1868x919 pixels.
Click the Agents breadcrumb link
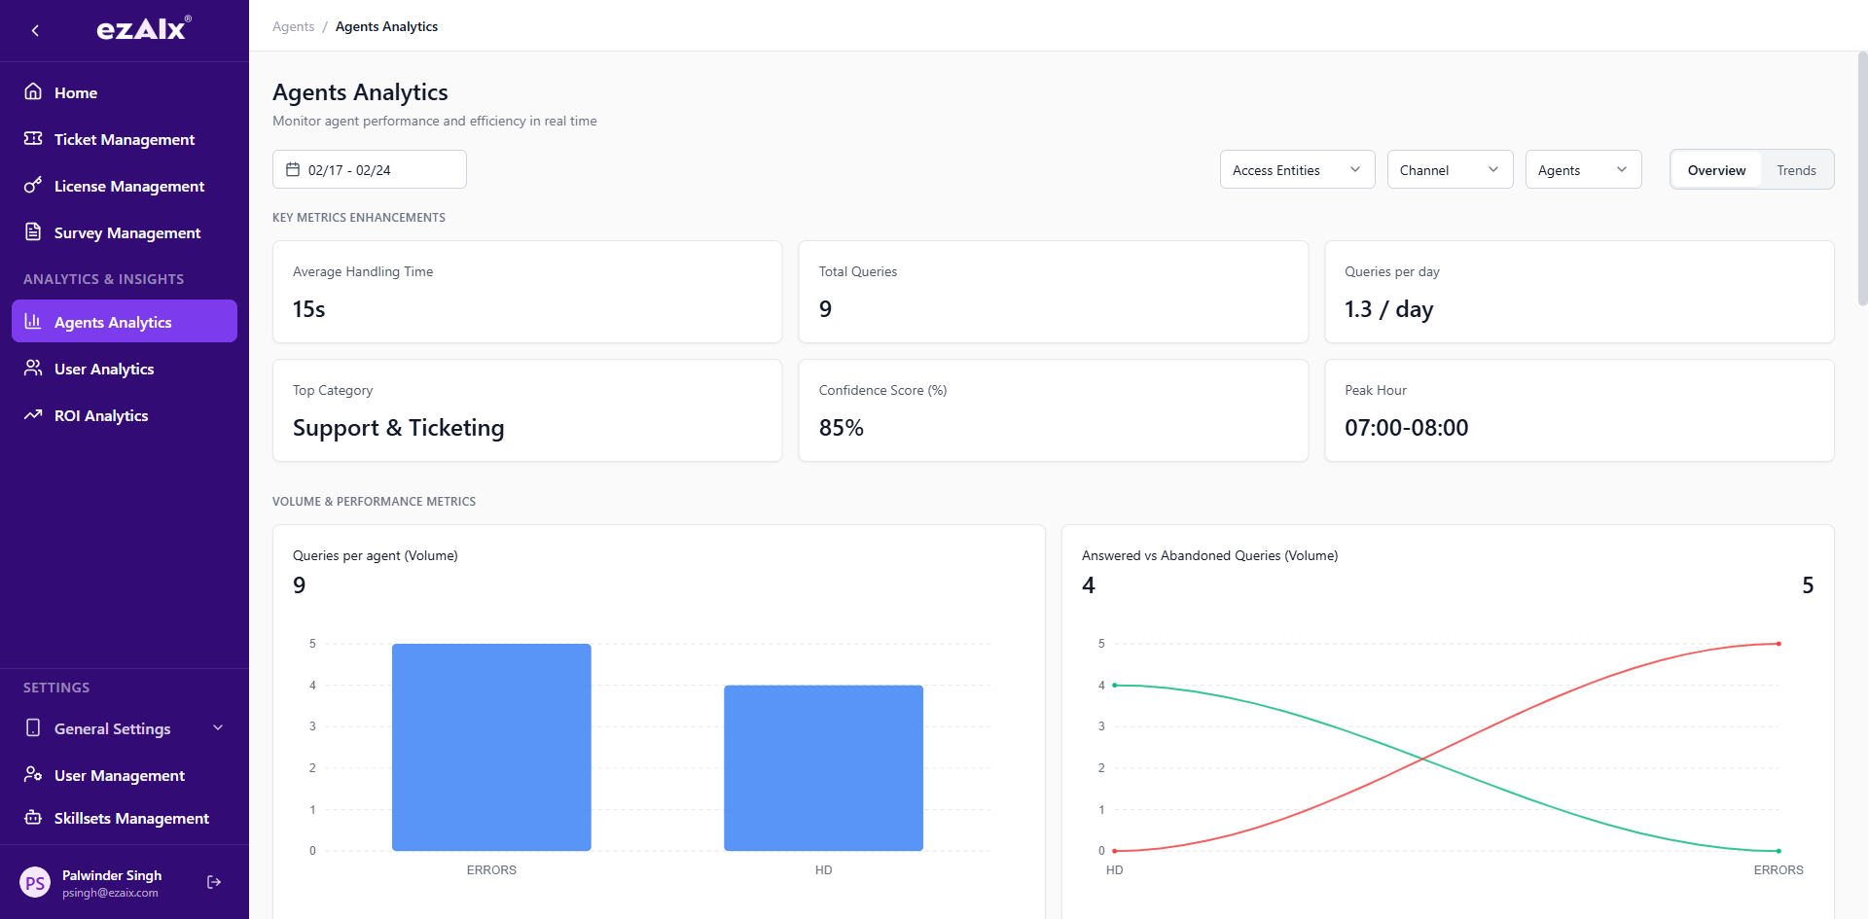[293, 26]
